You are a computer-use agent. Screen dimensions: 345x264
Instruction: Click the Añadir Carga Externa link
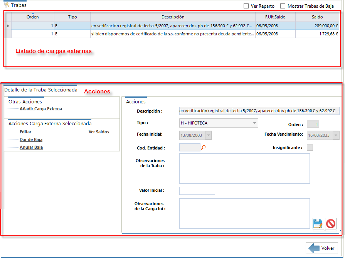pyautogui.click(x=41, y=109)
